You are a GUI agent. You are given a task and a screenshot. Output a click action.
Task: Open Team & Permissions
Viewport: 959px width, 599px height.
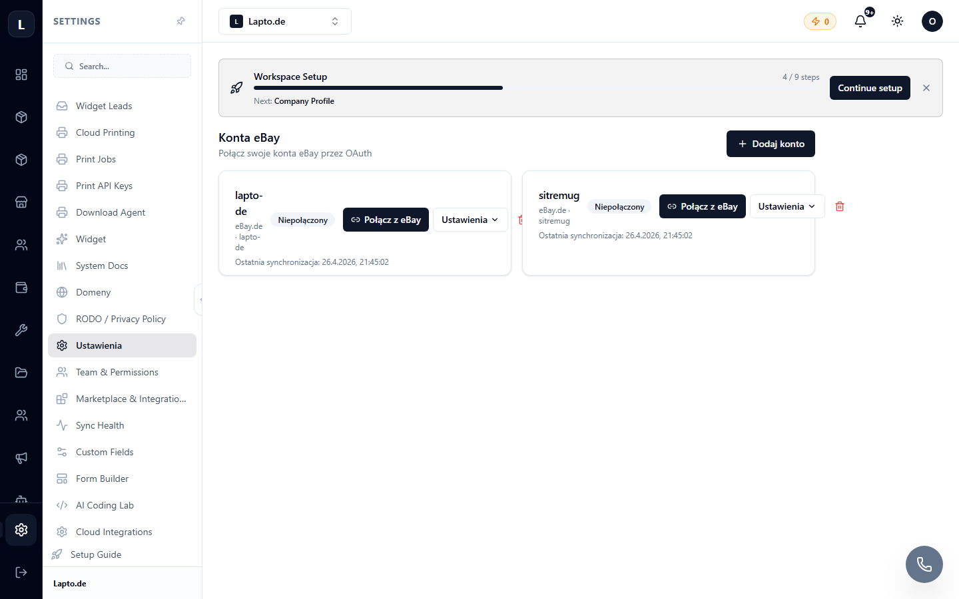tap(122, 372)
